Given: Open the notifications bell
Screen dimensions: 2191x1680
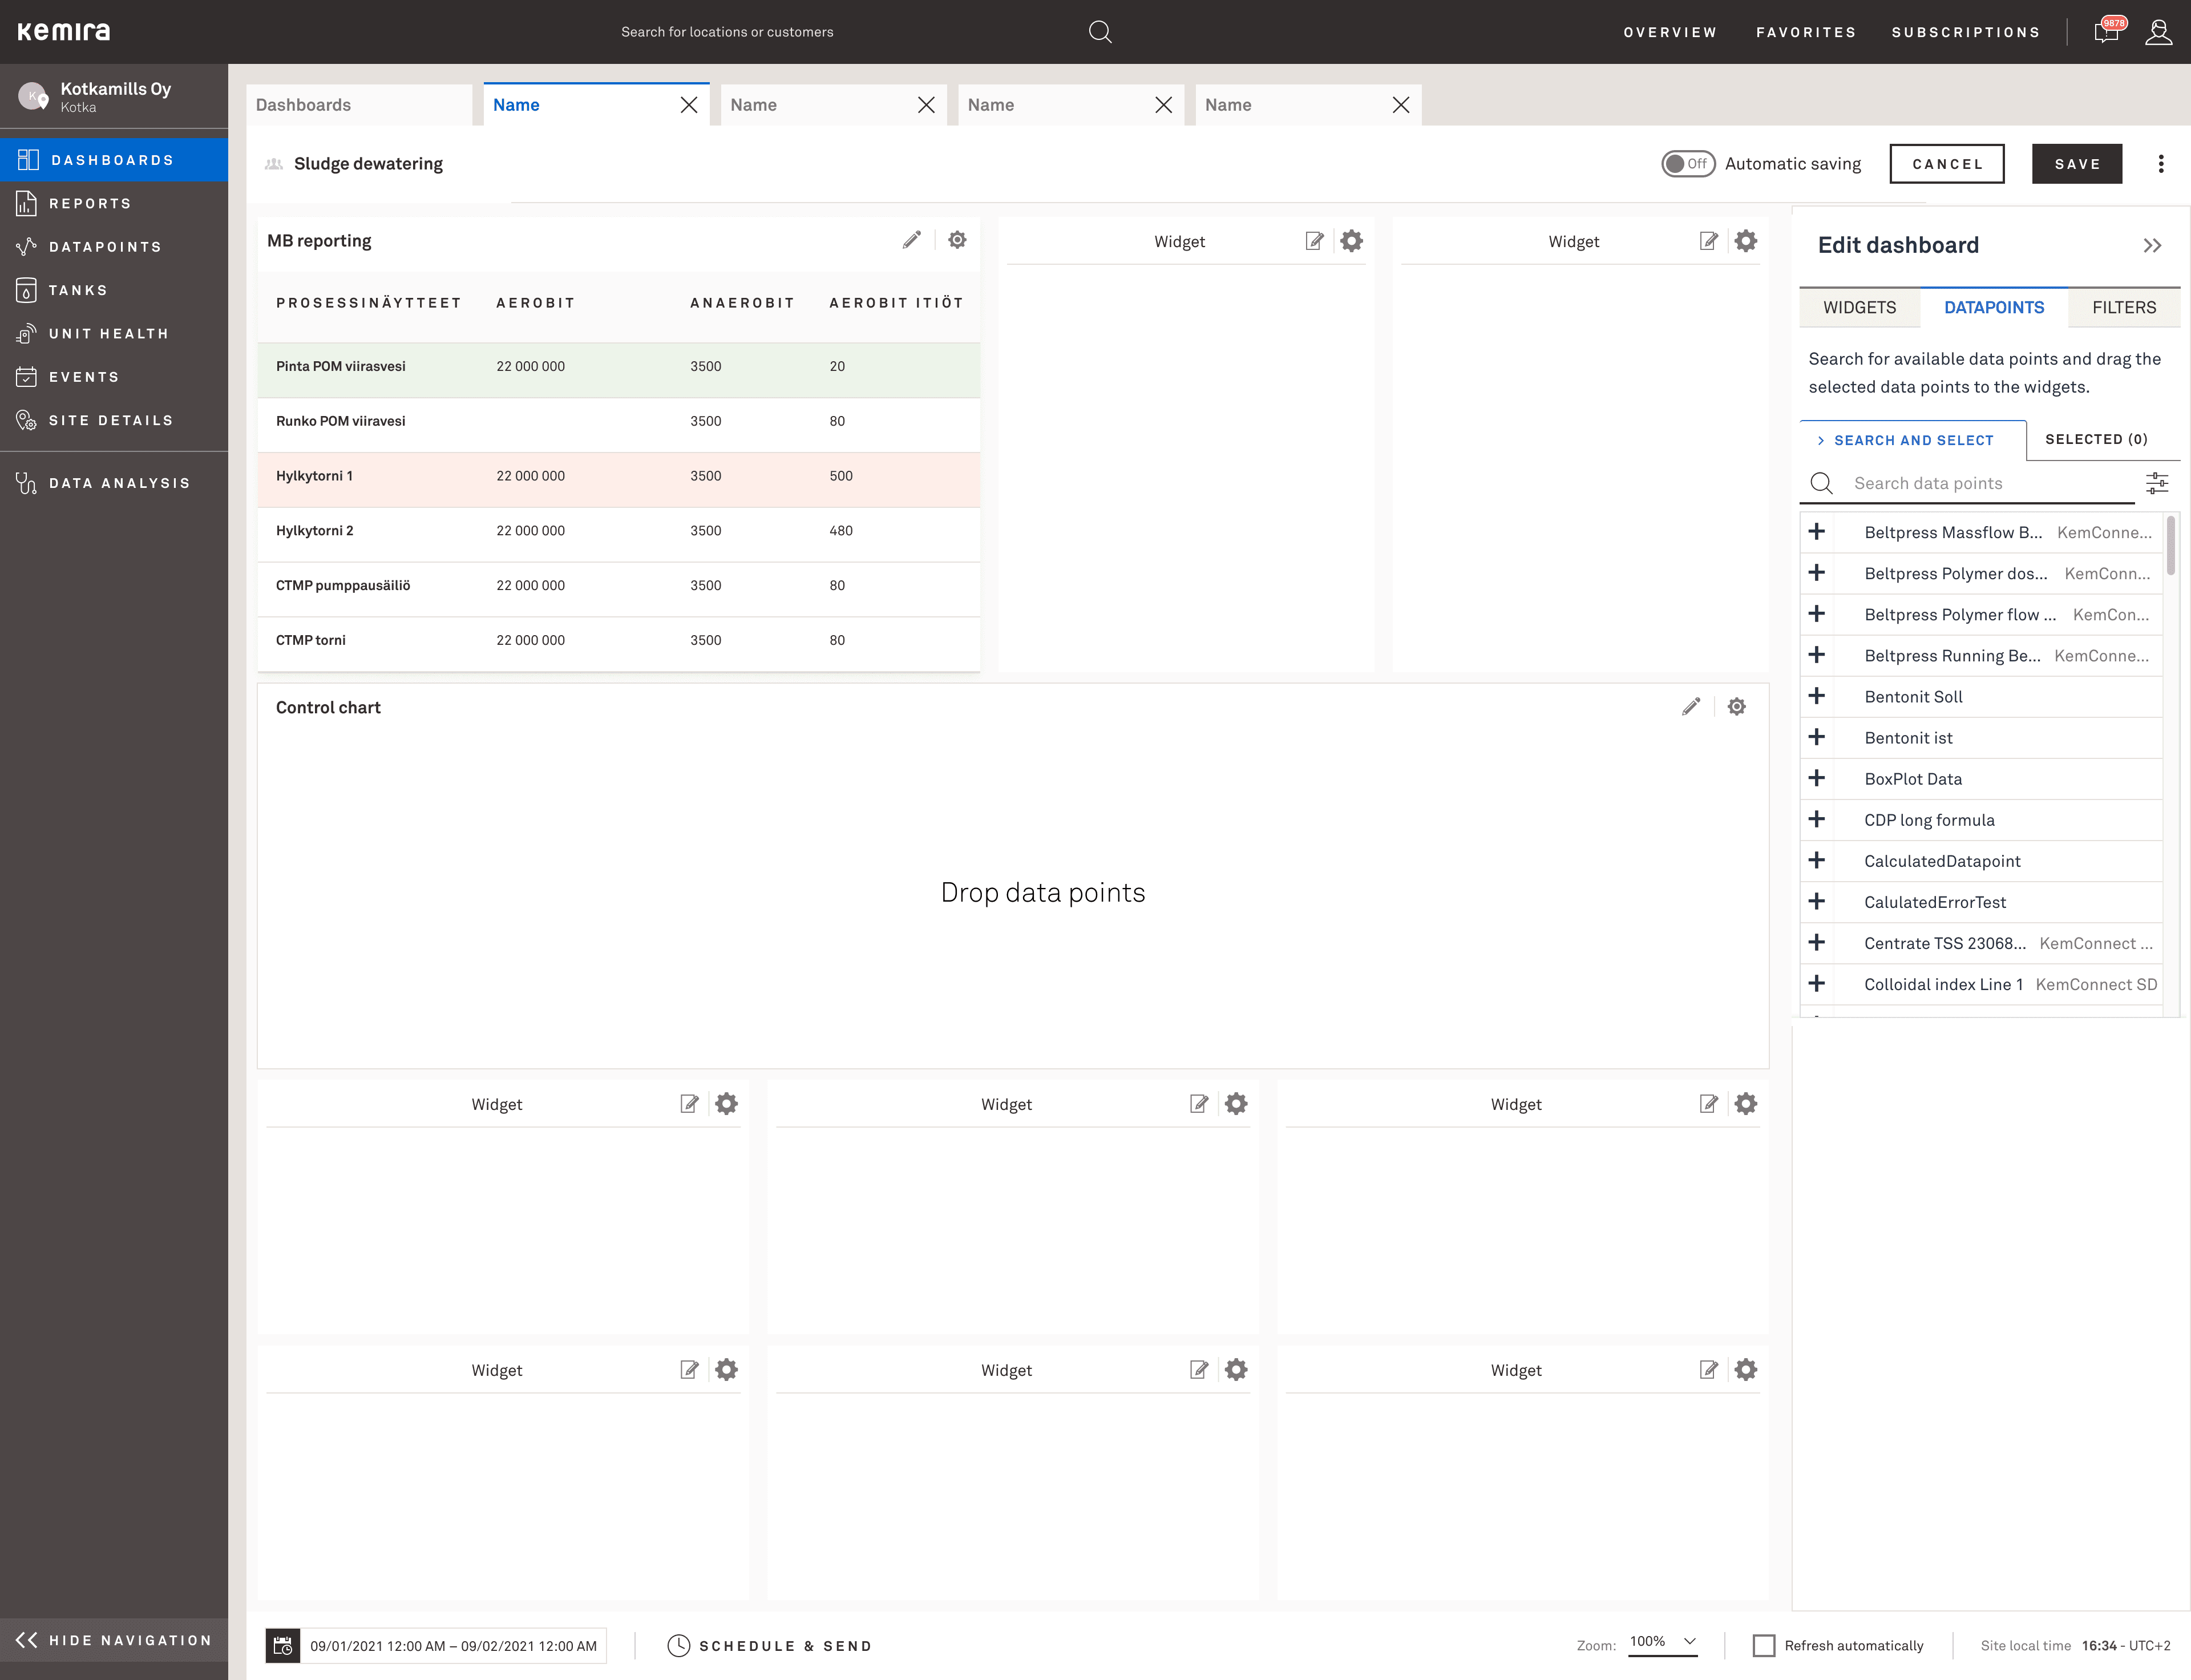Looking at the screenshot, I should (x=2105, y=31).
